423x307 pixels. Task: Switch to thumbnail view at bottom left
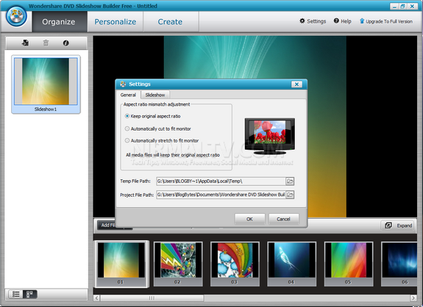(29, 294)
